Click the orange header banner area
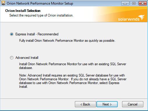This screenshot has height=111, width=148. [119, 14]
